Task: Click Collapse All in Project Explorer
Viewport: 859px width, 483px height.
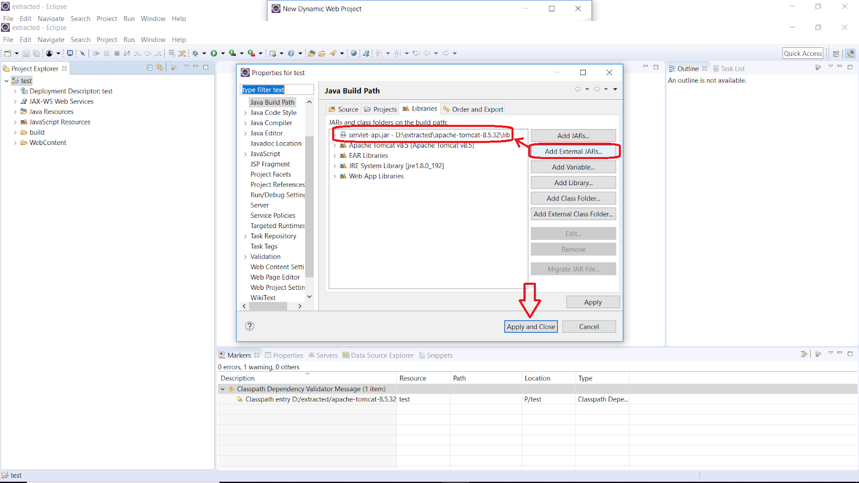Action: click(150, 67)
